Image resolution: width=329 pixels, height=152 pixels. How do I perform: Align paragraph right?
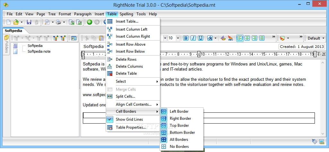(255, 38)
